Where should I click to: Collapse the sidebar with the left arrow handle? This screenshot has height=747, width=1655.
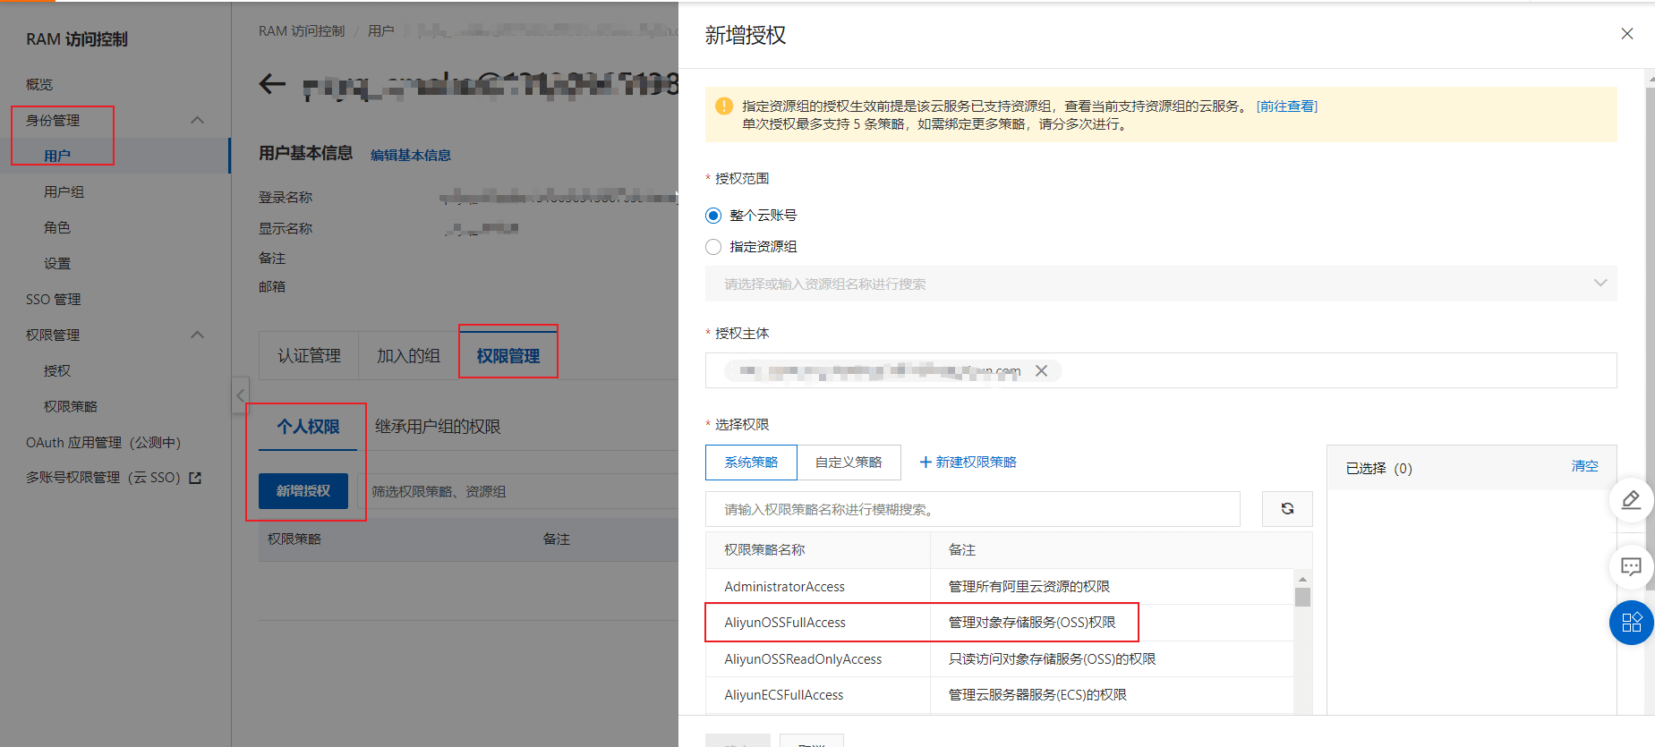pyautogui.click(x=240, y=395)
